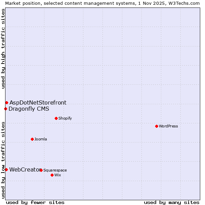Click the Shopify text label

click(x=65, y=118)
